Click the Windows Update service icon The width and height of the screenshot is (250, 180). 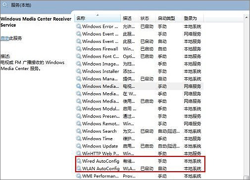pos(79,146)
